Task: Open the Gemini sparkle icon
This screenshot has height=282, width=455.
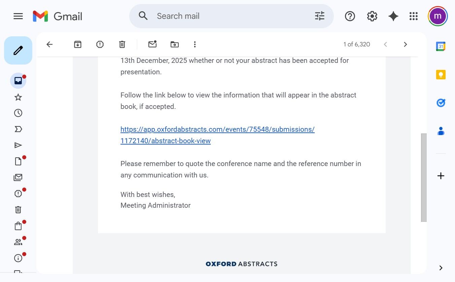Action: (393, 16)
